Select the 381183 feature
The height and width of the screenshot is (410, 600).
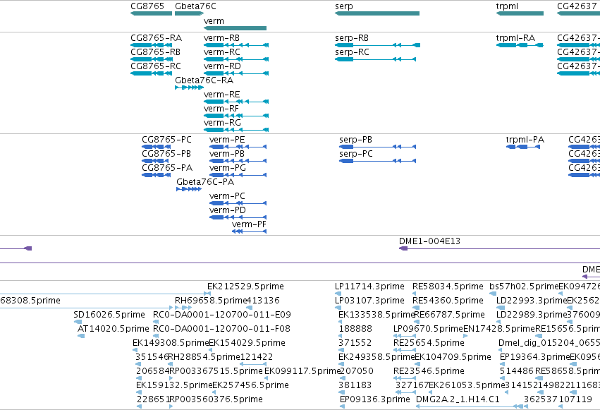341,393
